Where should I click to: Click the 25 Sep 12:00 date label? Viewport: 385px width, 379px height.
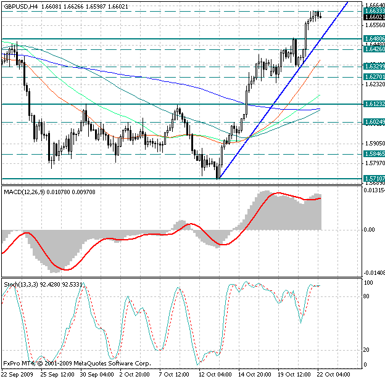[57, 375]
